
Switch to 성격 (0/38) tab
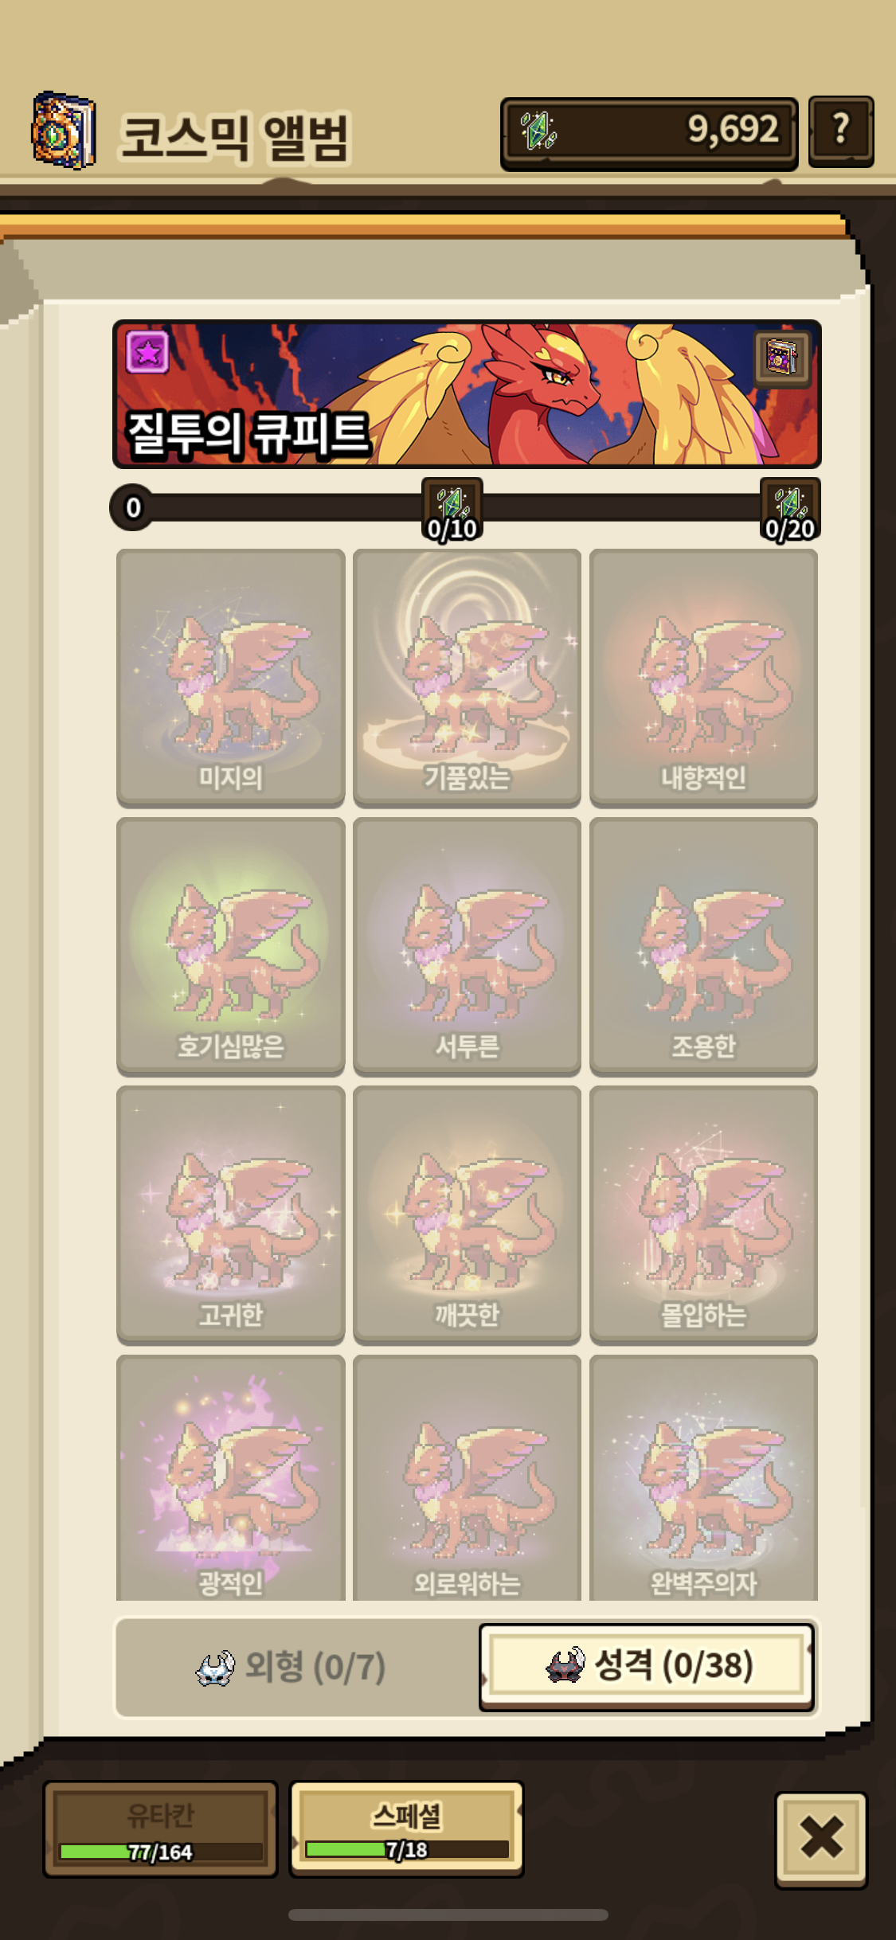pyautogui.click(x=647, y=1666)
